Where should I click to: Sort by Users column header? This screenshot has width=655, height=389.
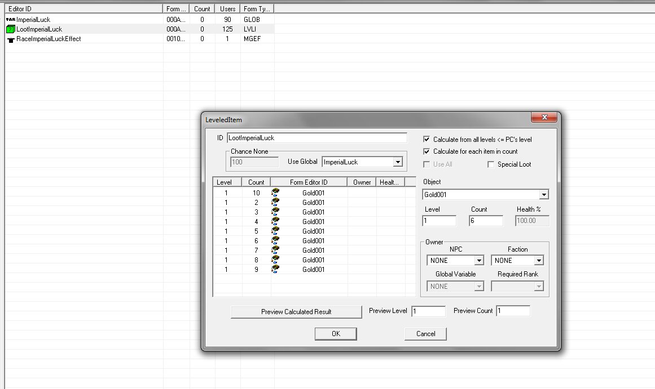pos(228,9)
